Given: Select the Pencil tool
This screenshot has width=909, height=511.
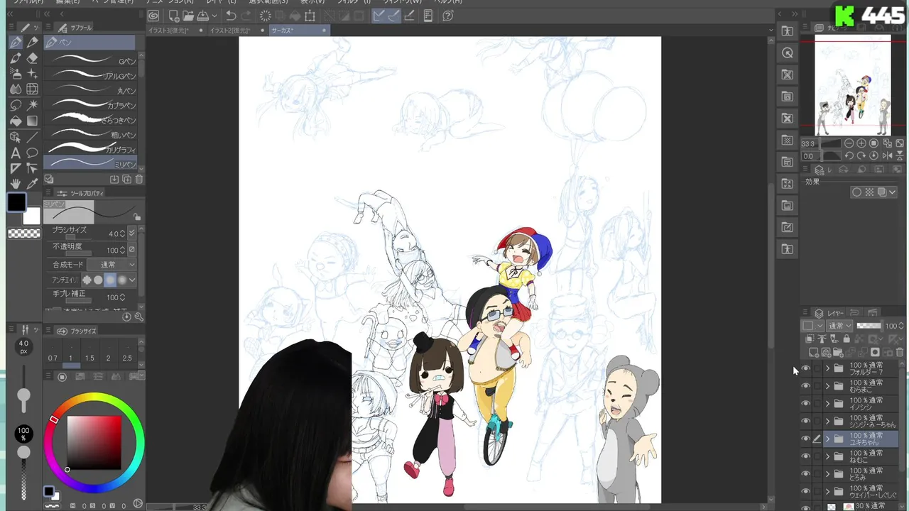Looking at the screenshot, I should point(32,43).
